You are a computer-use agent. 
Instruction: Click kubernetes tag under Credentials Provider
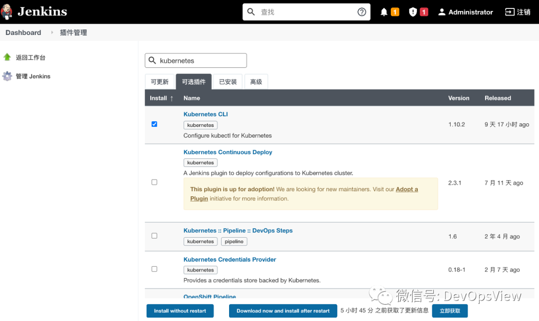coord(201,270)
